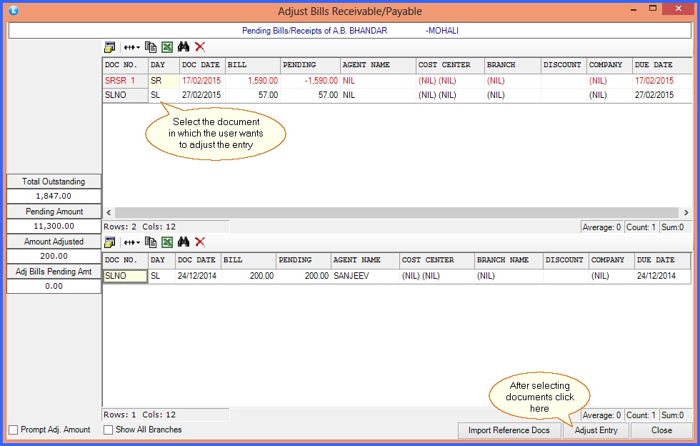Image resolution: width=700 pixels, height=446 pixels.
Task: Click the copy icon in upper grid toolbar
Action: [x=151, y=47]
